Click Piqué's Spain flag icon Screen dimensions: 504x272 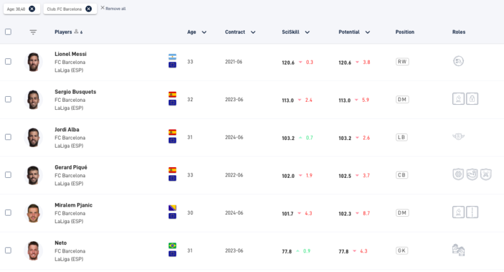(x=172, y=170)
